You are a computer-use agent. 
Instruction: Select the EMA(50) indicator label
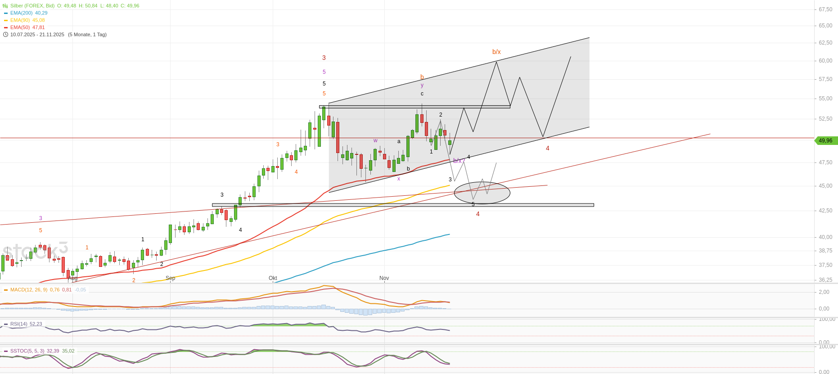click(x=20, y=27)
